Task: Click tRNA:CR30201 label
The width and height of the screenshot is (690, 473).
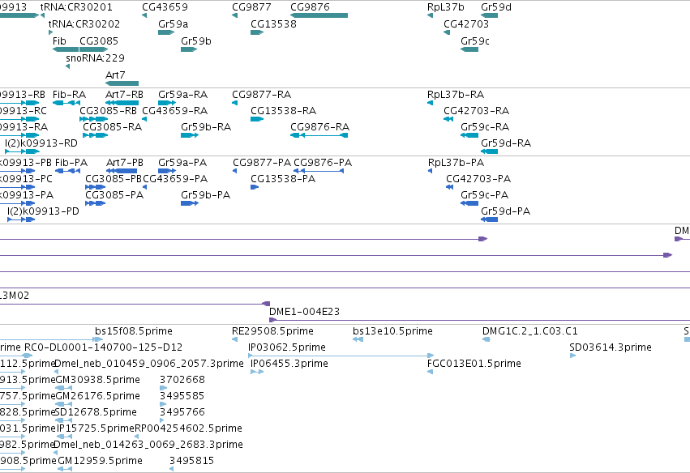Action: click(76, 7)
